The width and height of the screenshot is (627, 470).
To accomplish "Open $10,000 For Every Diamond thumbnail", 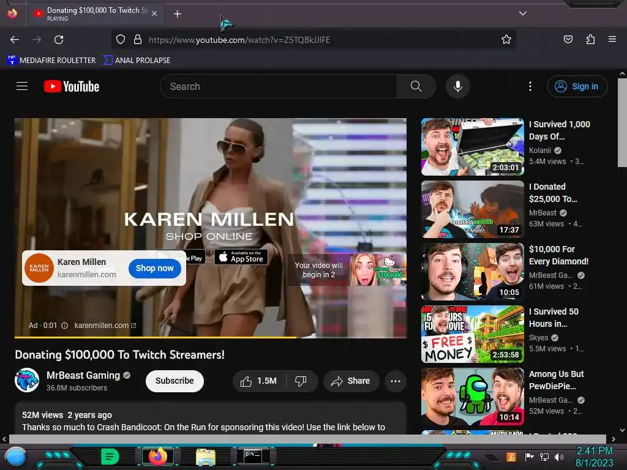I will pyautogui.click(x=473, y=271).
